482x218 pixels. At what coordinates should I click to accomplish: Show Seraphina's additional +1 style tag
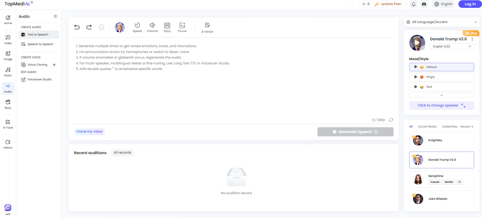click(x=459, y=182)
